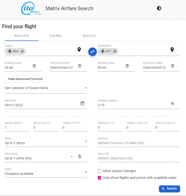Expand the Stops dropdown

[46, 143]
